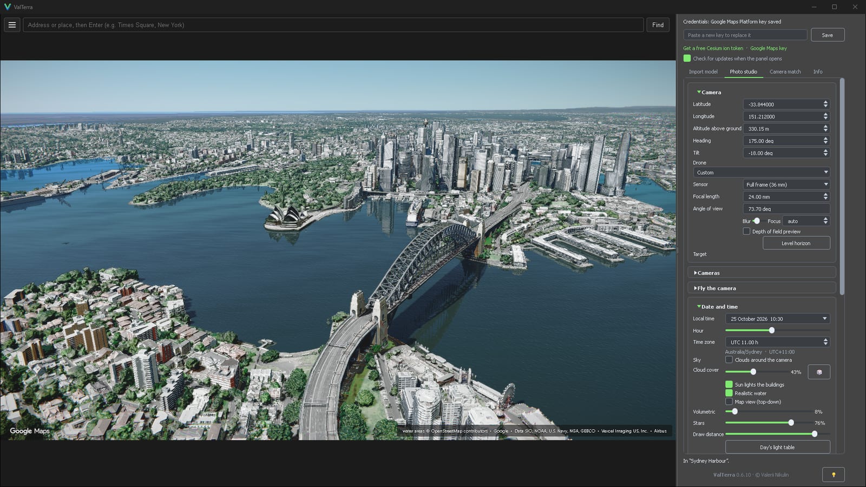The image size is (866, 487).
Task: Open the Local time date picker dropdown
Action: tap(778, 319)
